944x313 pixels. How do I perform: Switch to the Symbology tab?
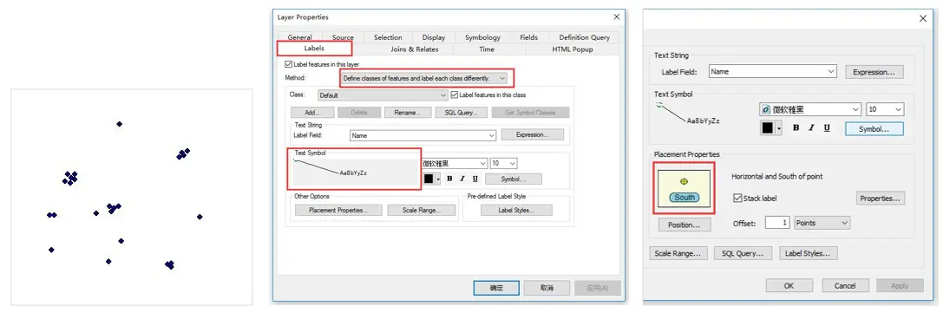482,37
